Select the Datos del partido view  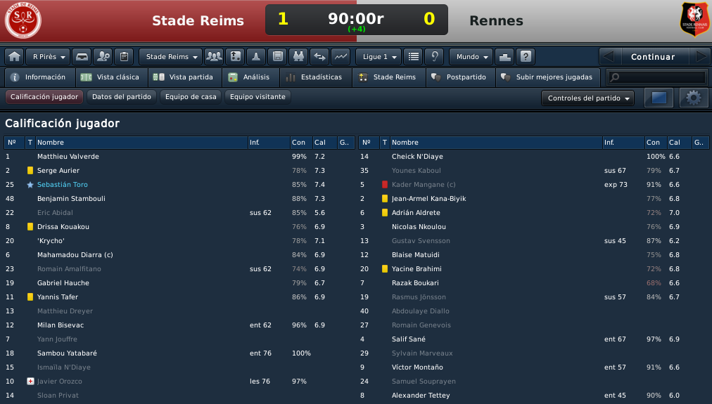coord(122,96)
